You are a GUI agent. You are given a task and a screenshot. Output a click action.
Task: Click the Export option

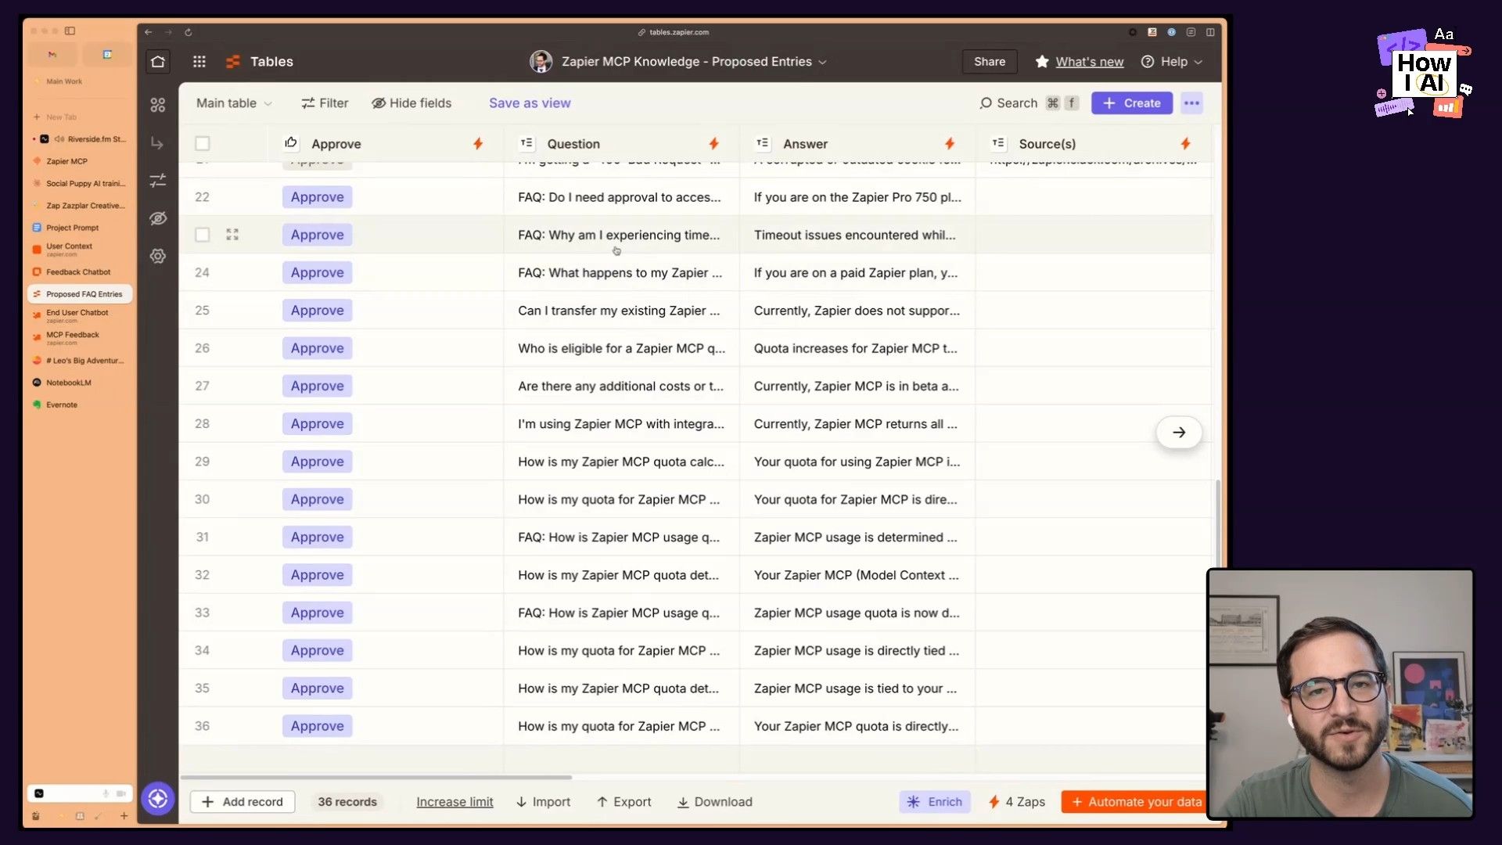tap(624, 802)
